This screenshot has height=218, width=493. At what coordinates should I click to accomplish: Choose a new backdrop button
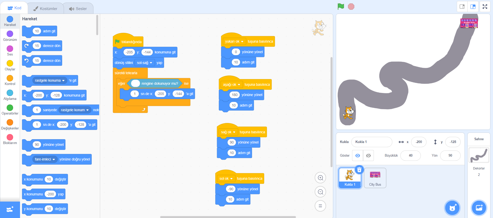coord(479,208)
